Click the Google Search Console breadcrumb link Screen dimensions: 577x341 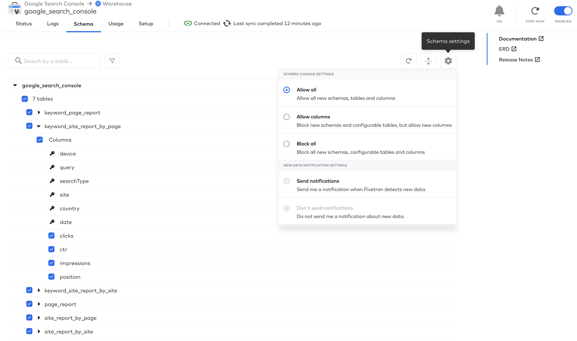pyautogui.click(x=54, y=4)
